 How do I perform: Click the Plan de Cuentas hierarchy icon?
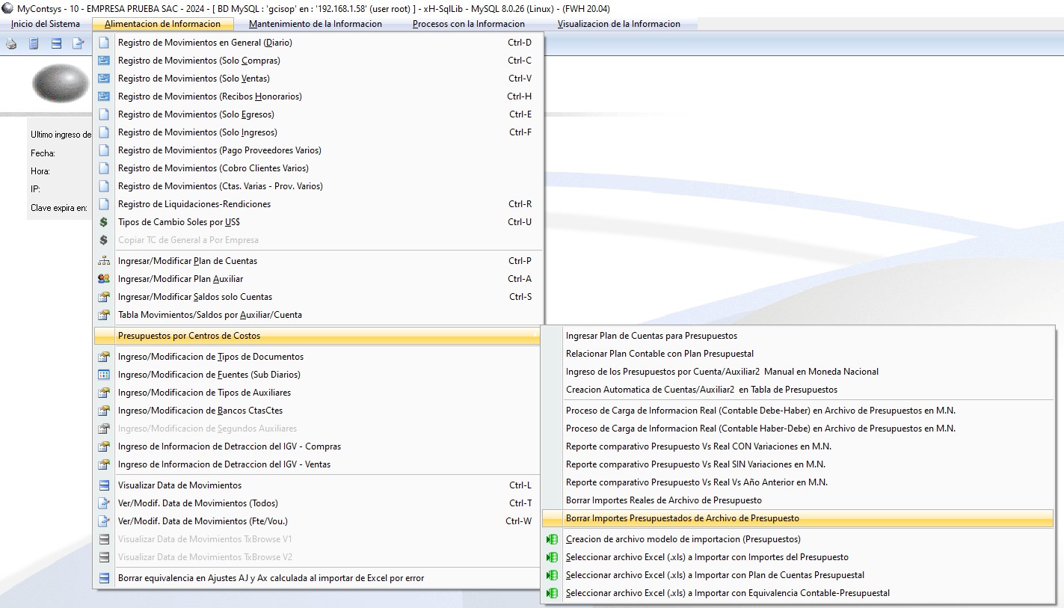pyautogui.click(x=104, y=261)
